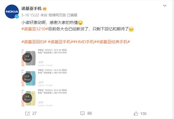The height and width of the screenshot is (119, 174).
Task: Click the repost share icon
Action: pos(27,113)
